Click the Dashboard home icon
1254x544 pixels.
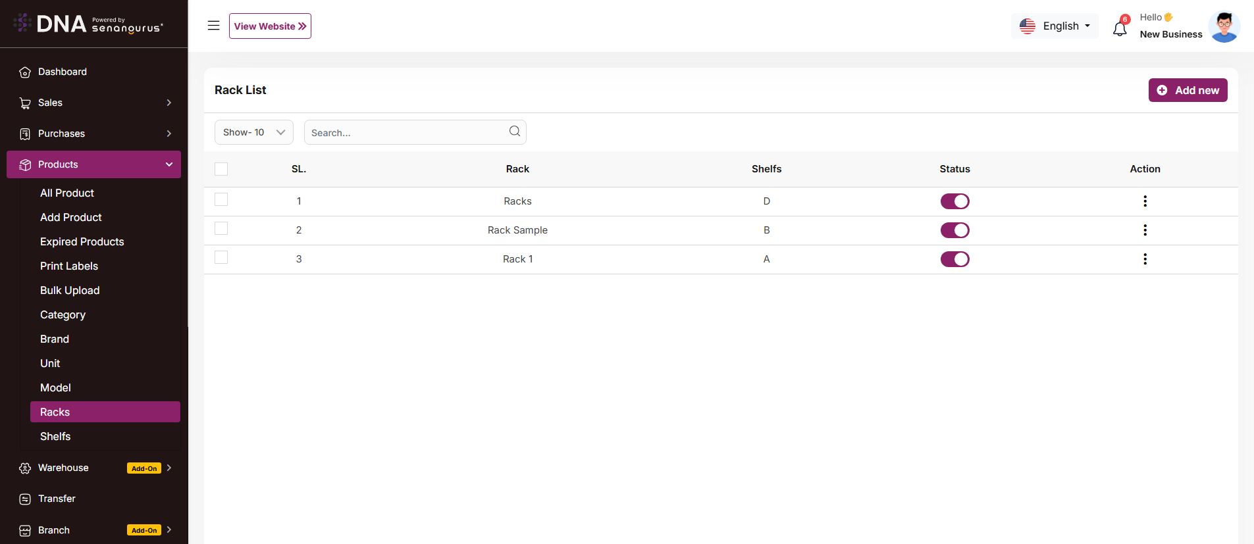coord(25,72)
